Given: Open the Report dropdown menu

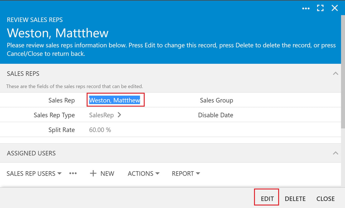Looking at the screenshot, I should point(186,173).
